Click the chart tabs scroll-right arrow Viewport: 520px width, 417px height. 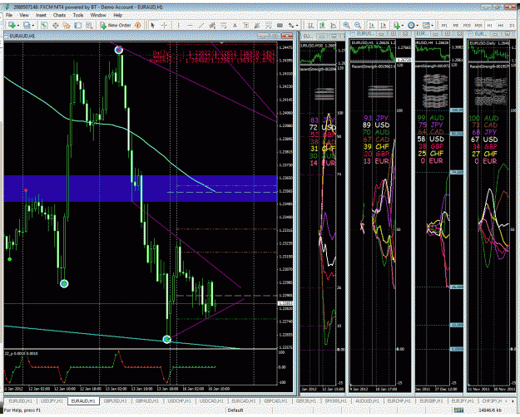[513, 401]
